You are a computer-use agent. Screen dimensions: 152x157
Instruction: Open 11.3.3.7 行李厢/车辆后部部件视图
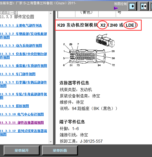click(23, 84)
